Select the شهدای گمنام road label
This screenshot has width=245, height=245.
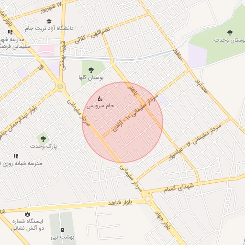(x=179, y=188)
